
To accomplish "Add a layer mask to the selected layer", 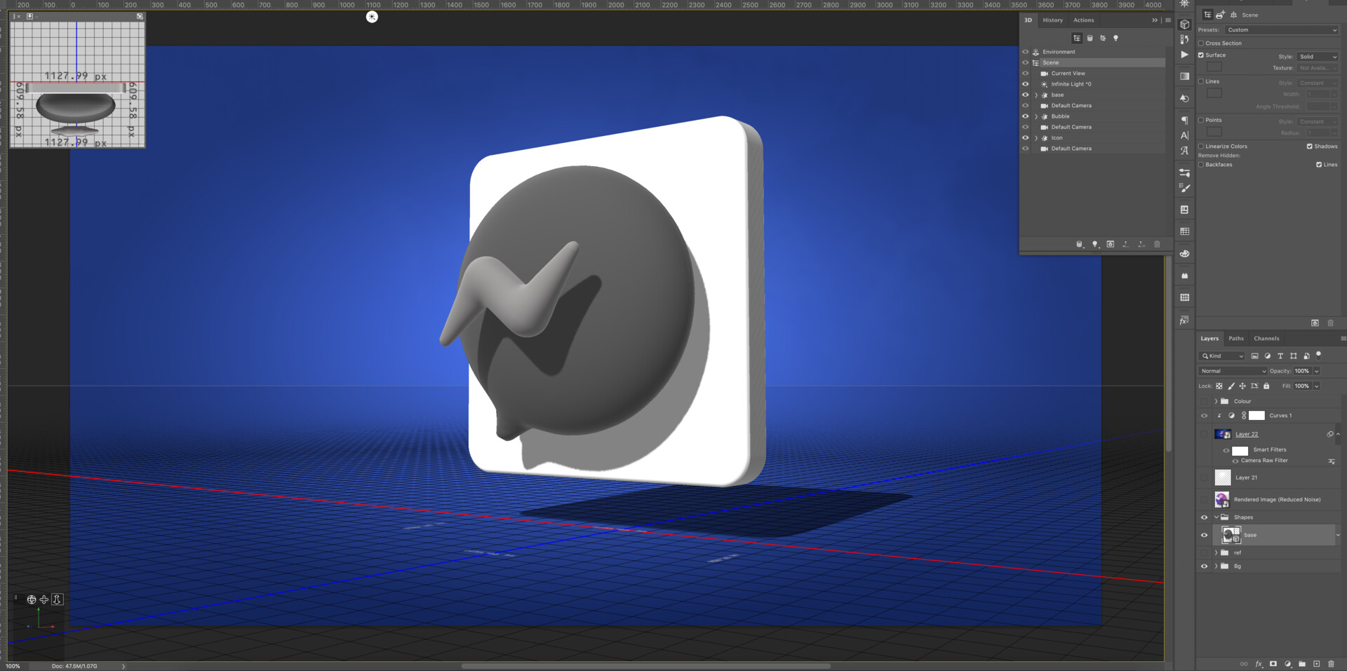I will point(1273,664).
